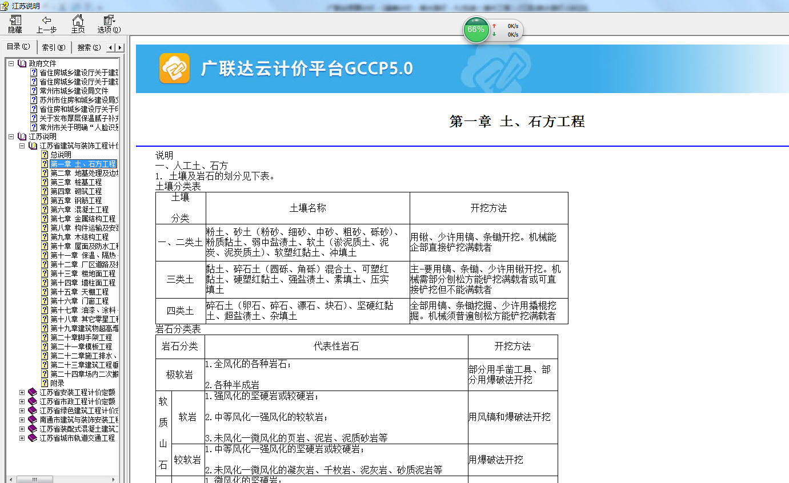Collapse the 江苏说明 tree node

point(11,136)
